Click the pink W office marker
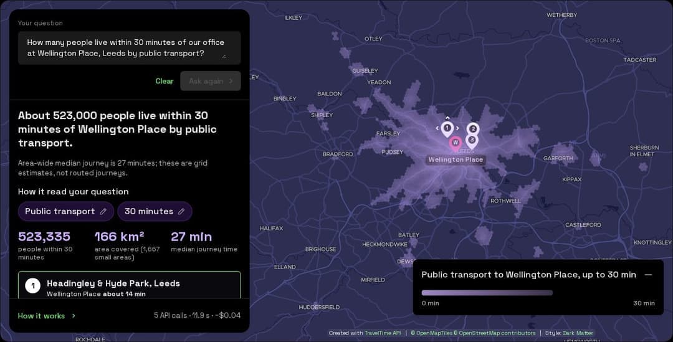The image size is (673, 342). coord(456,143)
